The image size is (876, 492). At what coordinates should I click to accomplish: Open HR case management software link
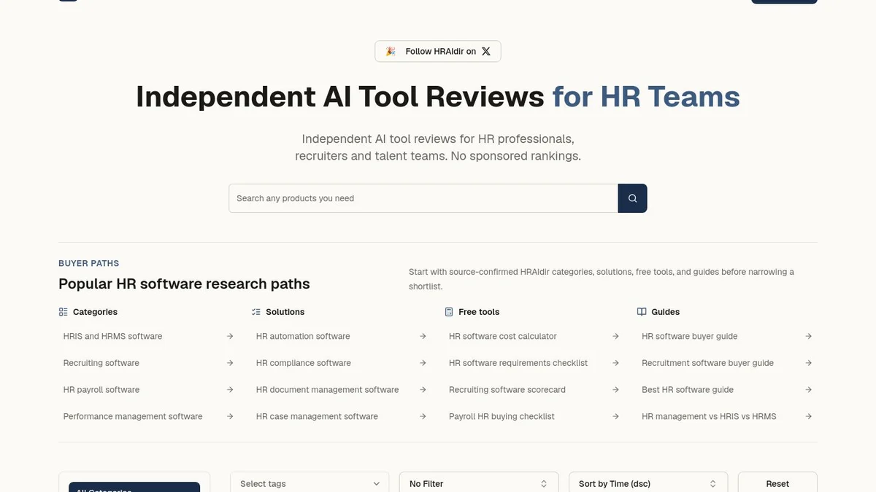317,416
